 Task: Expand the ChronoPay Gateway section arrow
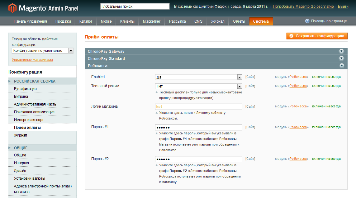[x=341, y=51]
